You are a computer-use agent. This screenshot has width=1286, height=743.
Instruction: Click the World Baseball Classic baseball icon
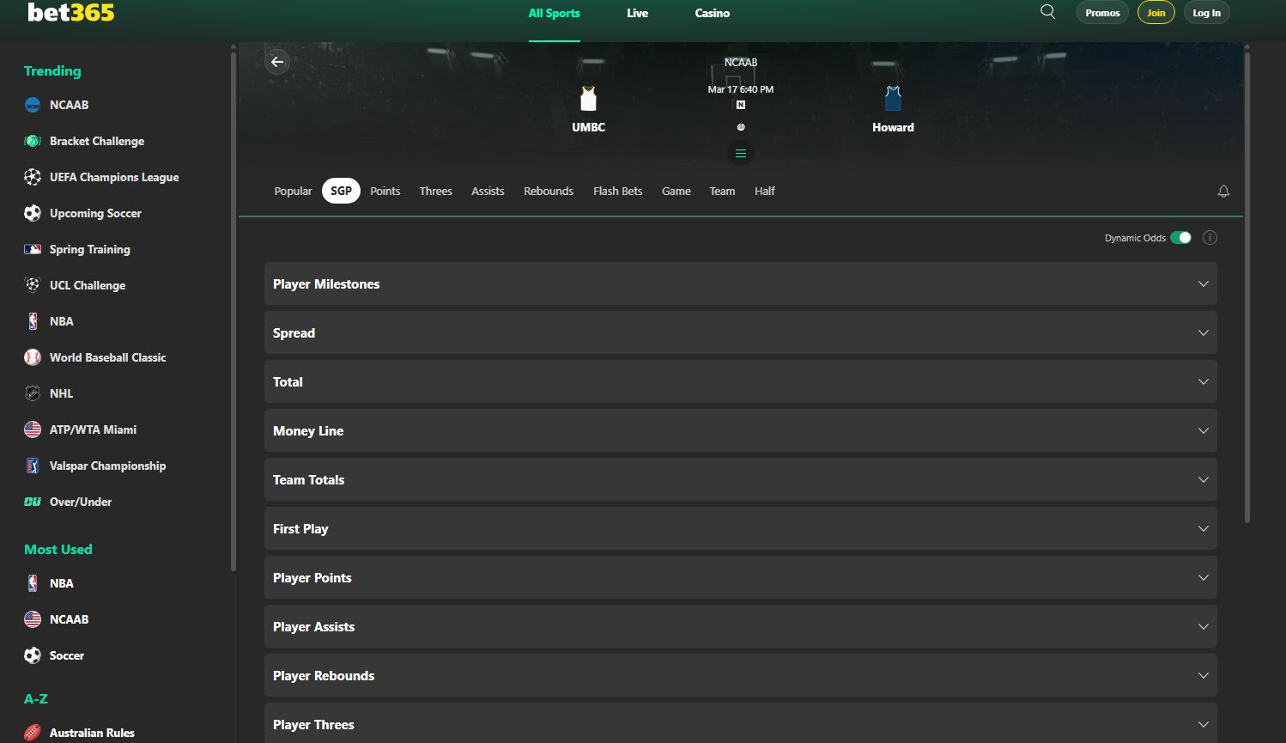(x=33, y=357)
